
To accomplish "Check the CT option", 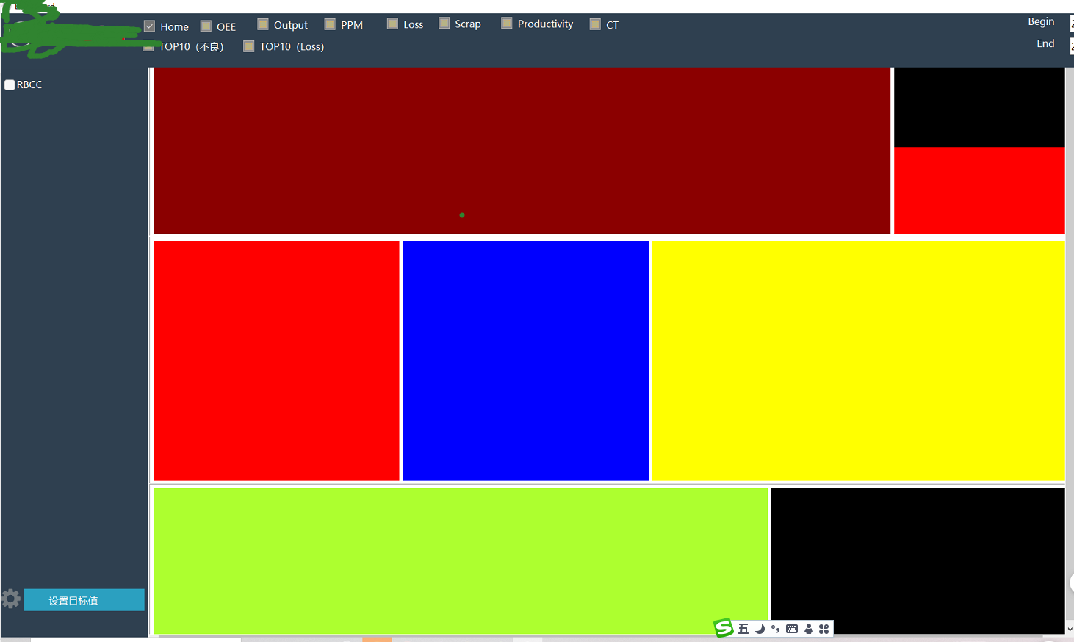I will pyautogui.click(x=595, y=24).
